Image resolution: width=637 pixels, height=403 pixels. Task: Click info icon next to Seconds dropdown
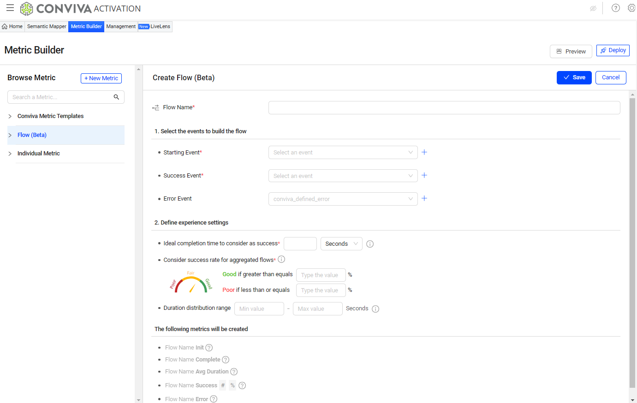(370, 244)
